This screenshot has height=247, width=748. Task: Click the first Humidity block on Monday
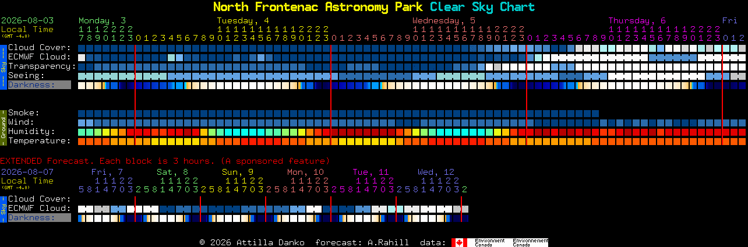[82, 132]
